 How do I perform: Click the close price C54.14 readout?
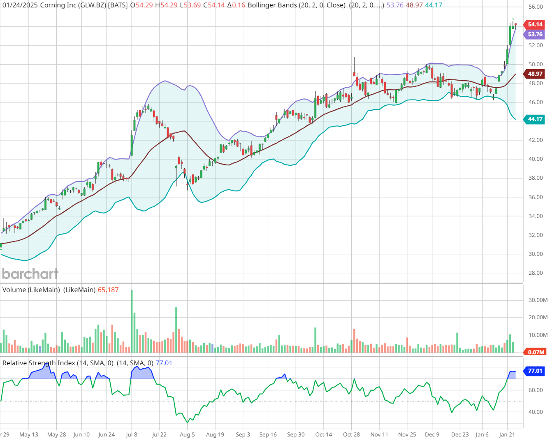pyautogui.click(x=214, y=5)
